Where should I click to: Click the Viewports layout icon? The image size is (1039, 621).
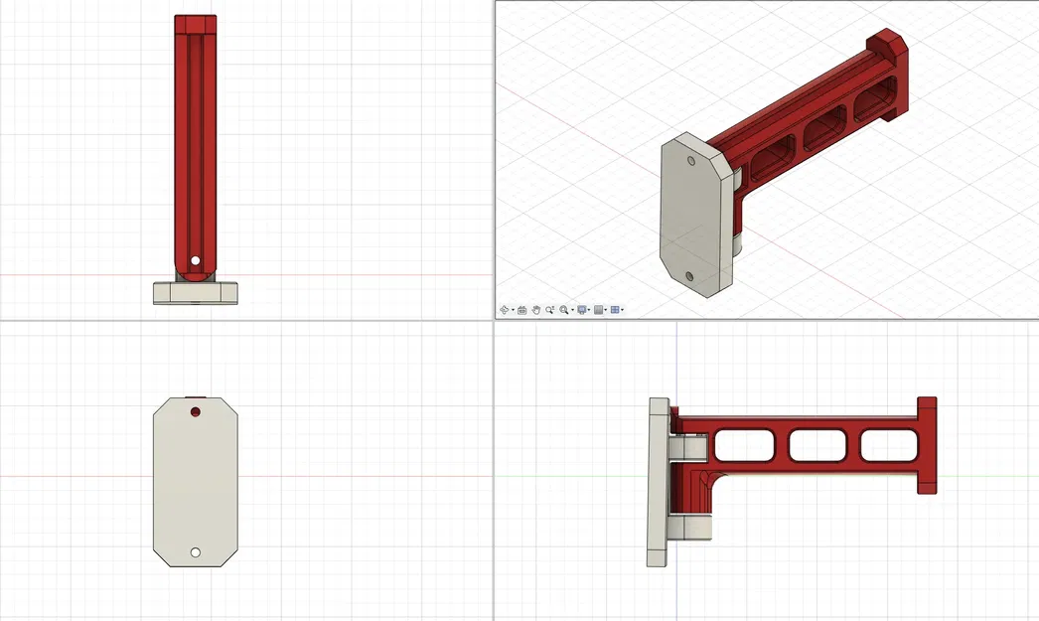[614, 309]
